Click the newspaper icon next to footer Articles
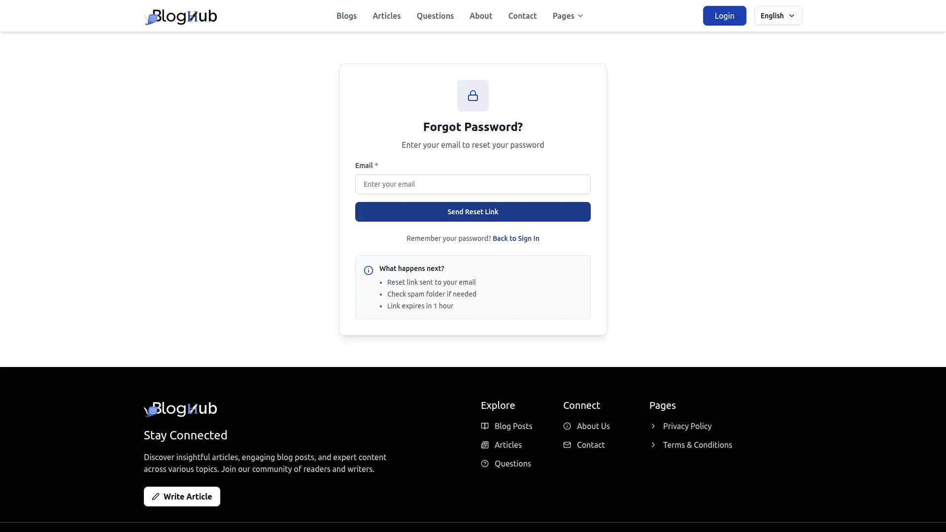 (x=485, y=445)
